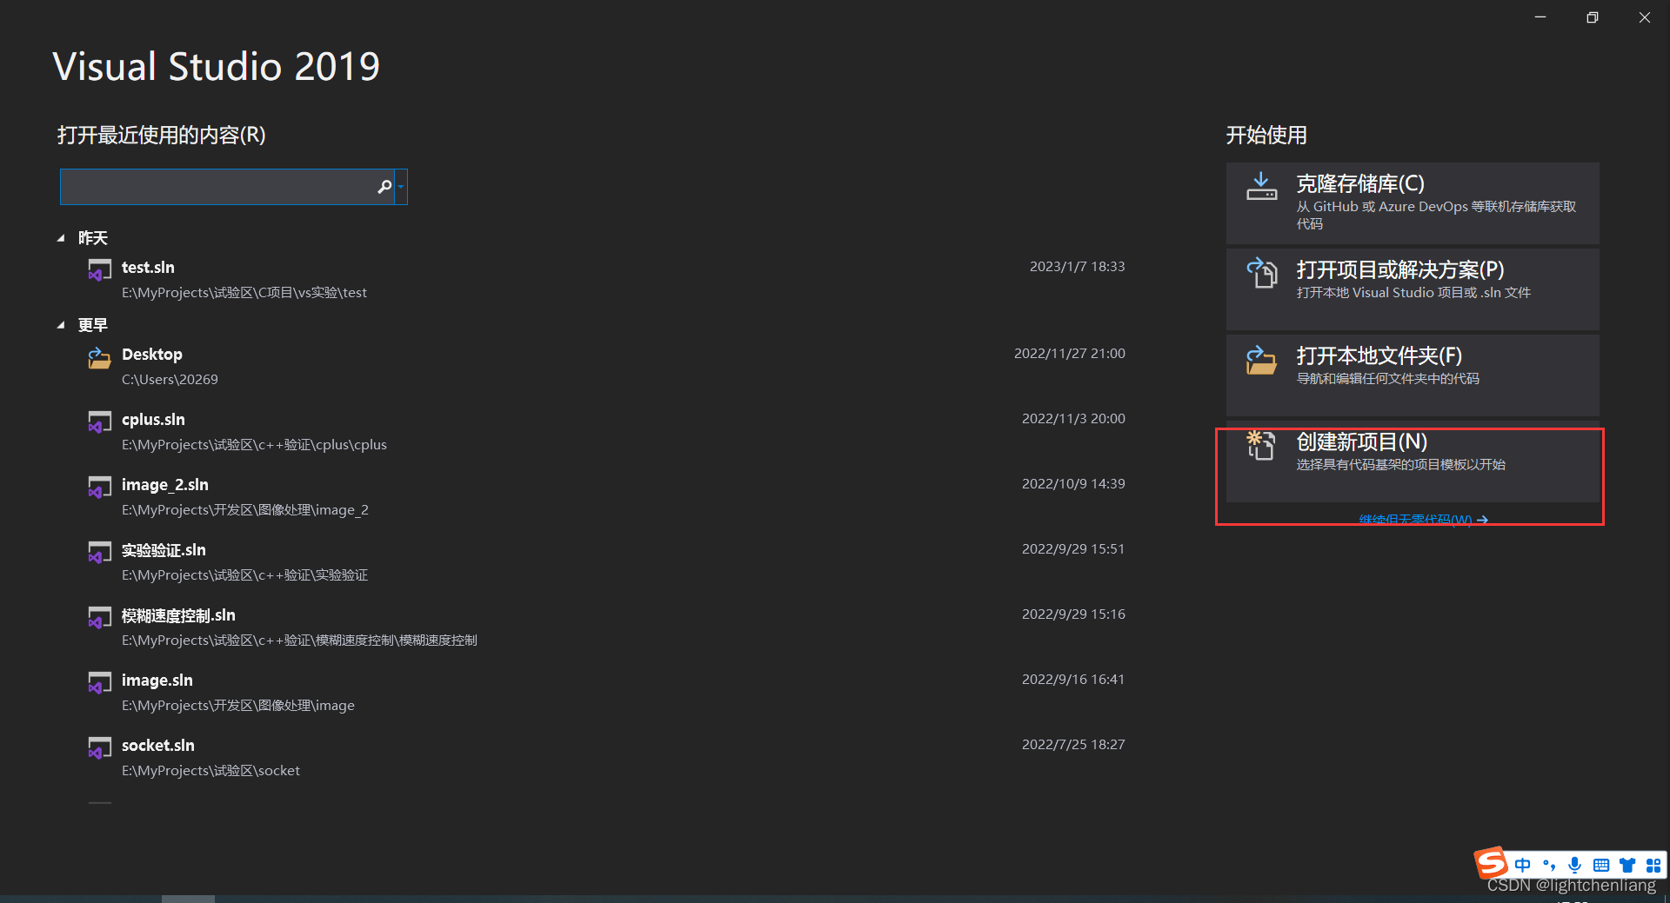The height and width of the screenshot is (903, 1670).
Task: Click path E:\MyProjects\开发区\图像处理\image_2
Action: (x=245, y=510)
